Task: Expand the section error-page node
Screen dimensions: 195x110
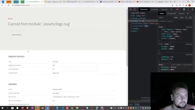Action: [133, 23]
